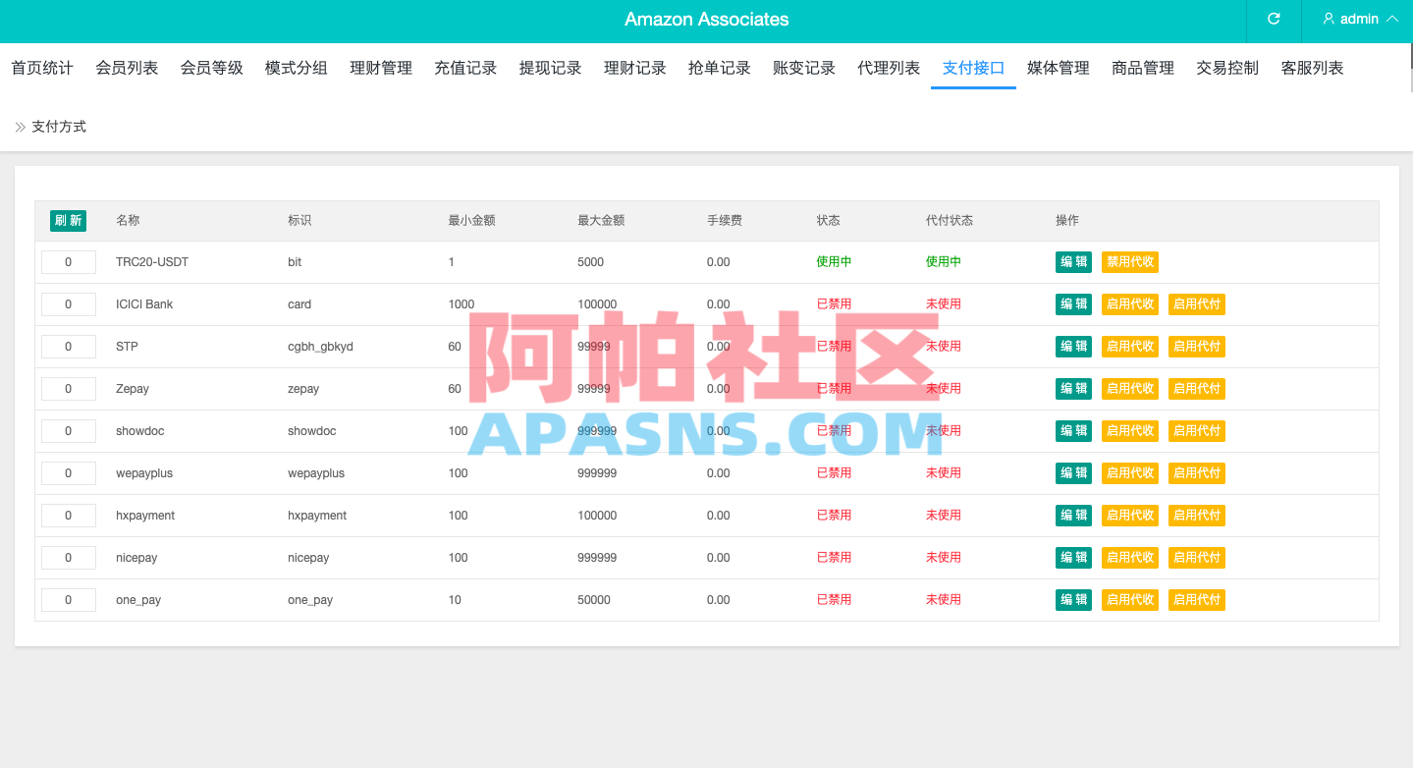1413x768 pixels.
Task: Open the 媒体管理 tab
Action: 1059,68
